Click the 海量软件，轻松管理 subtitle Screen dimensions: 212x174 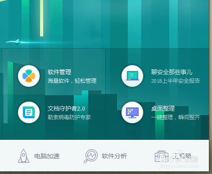tap(72, 81)
